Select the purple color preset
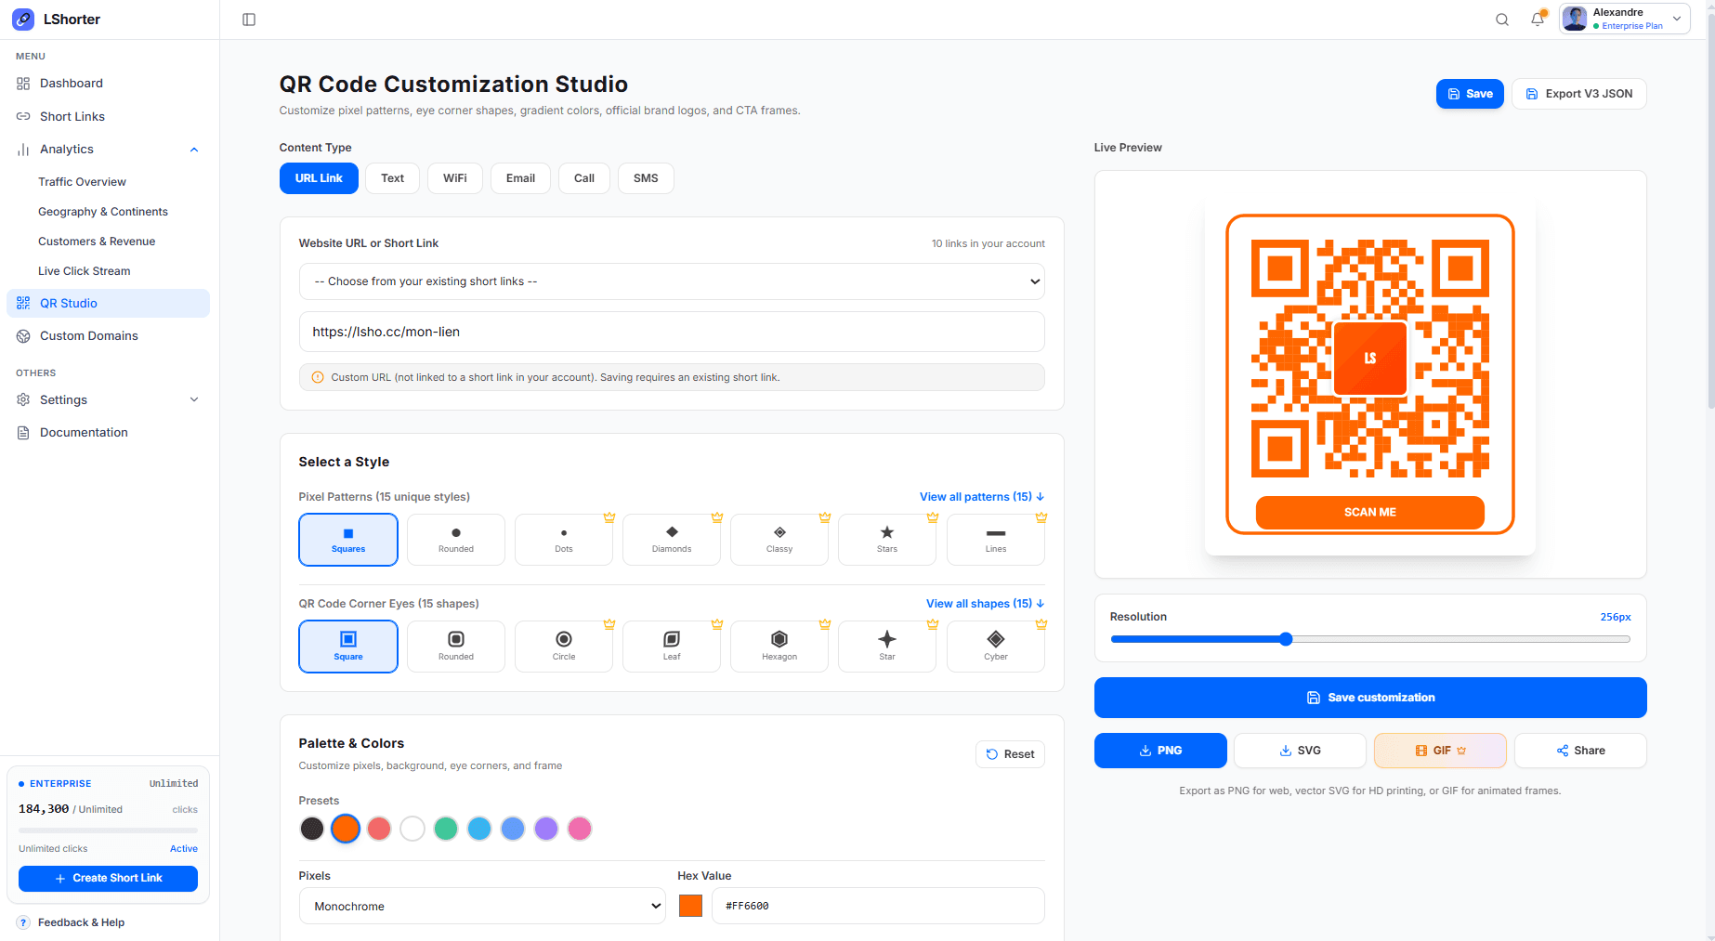This screenshot has height=941, width=1715. click(x=546, y=829)
